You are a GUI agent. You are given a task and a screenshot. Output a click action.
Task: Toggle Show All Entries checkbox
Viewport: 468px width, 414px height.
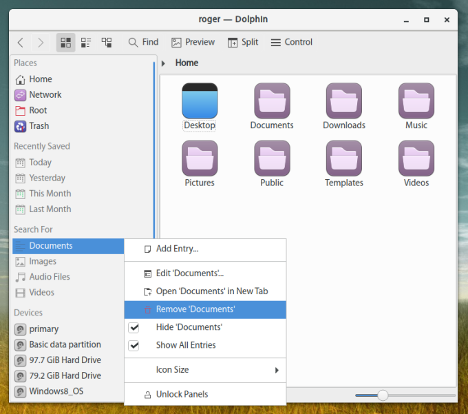134,346
